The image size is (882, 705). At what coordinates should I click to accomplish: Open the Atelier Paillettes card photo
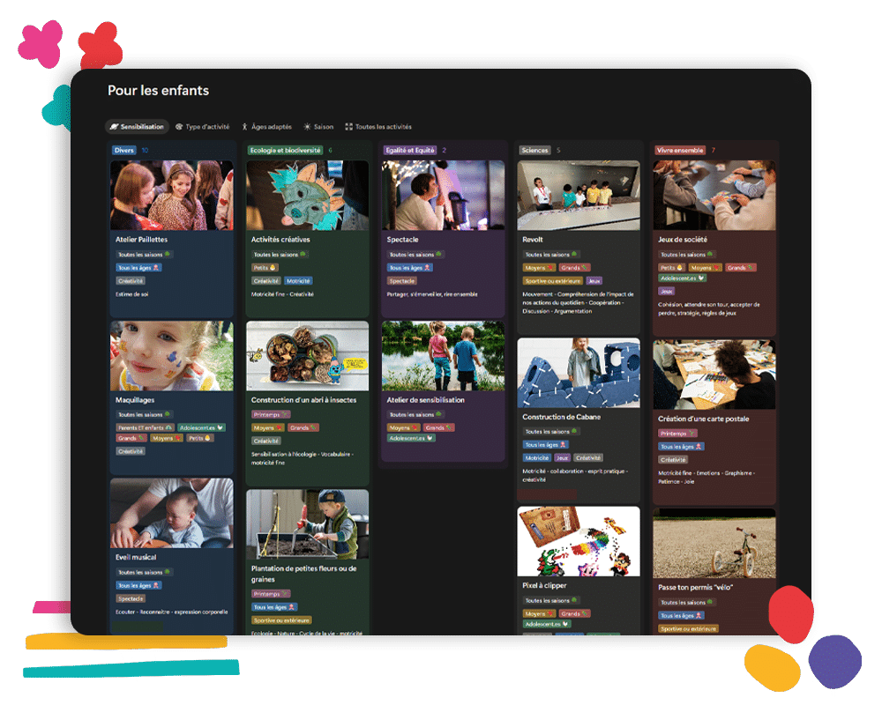coord(171,195)
